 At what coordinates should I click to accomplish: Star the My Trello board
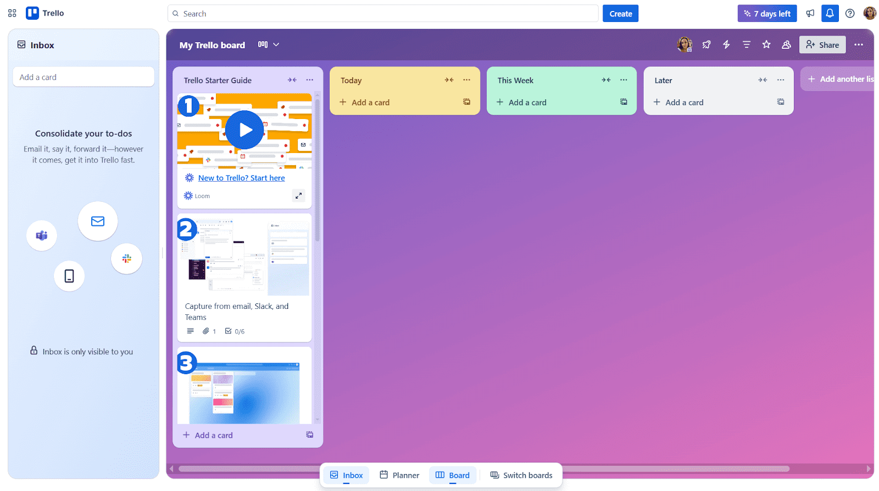[x=766, y=45]
